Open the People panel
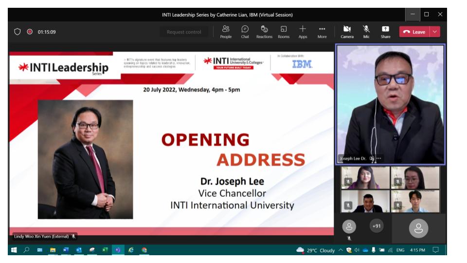The height and width of the screenshot is (263, 467). point(225,32)
